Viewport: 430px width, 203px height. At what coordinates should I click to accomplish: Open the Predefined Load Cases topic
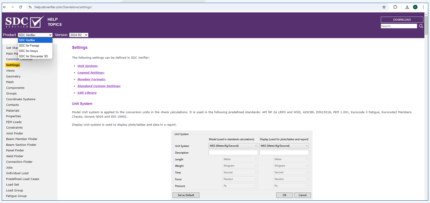click(23, 179)
